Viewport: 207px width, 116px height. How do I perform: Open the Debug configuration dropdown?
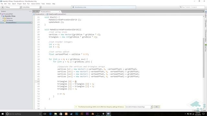(x=13, y=7)
